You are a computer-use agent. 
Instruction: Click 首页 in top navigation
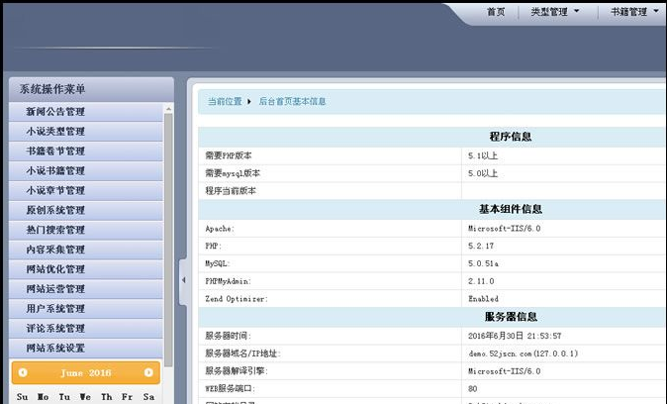[496, 12]
